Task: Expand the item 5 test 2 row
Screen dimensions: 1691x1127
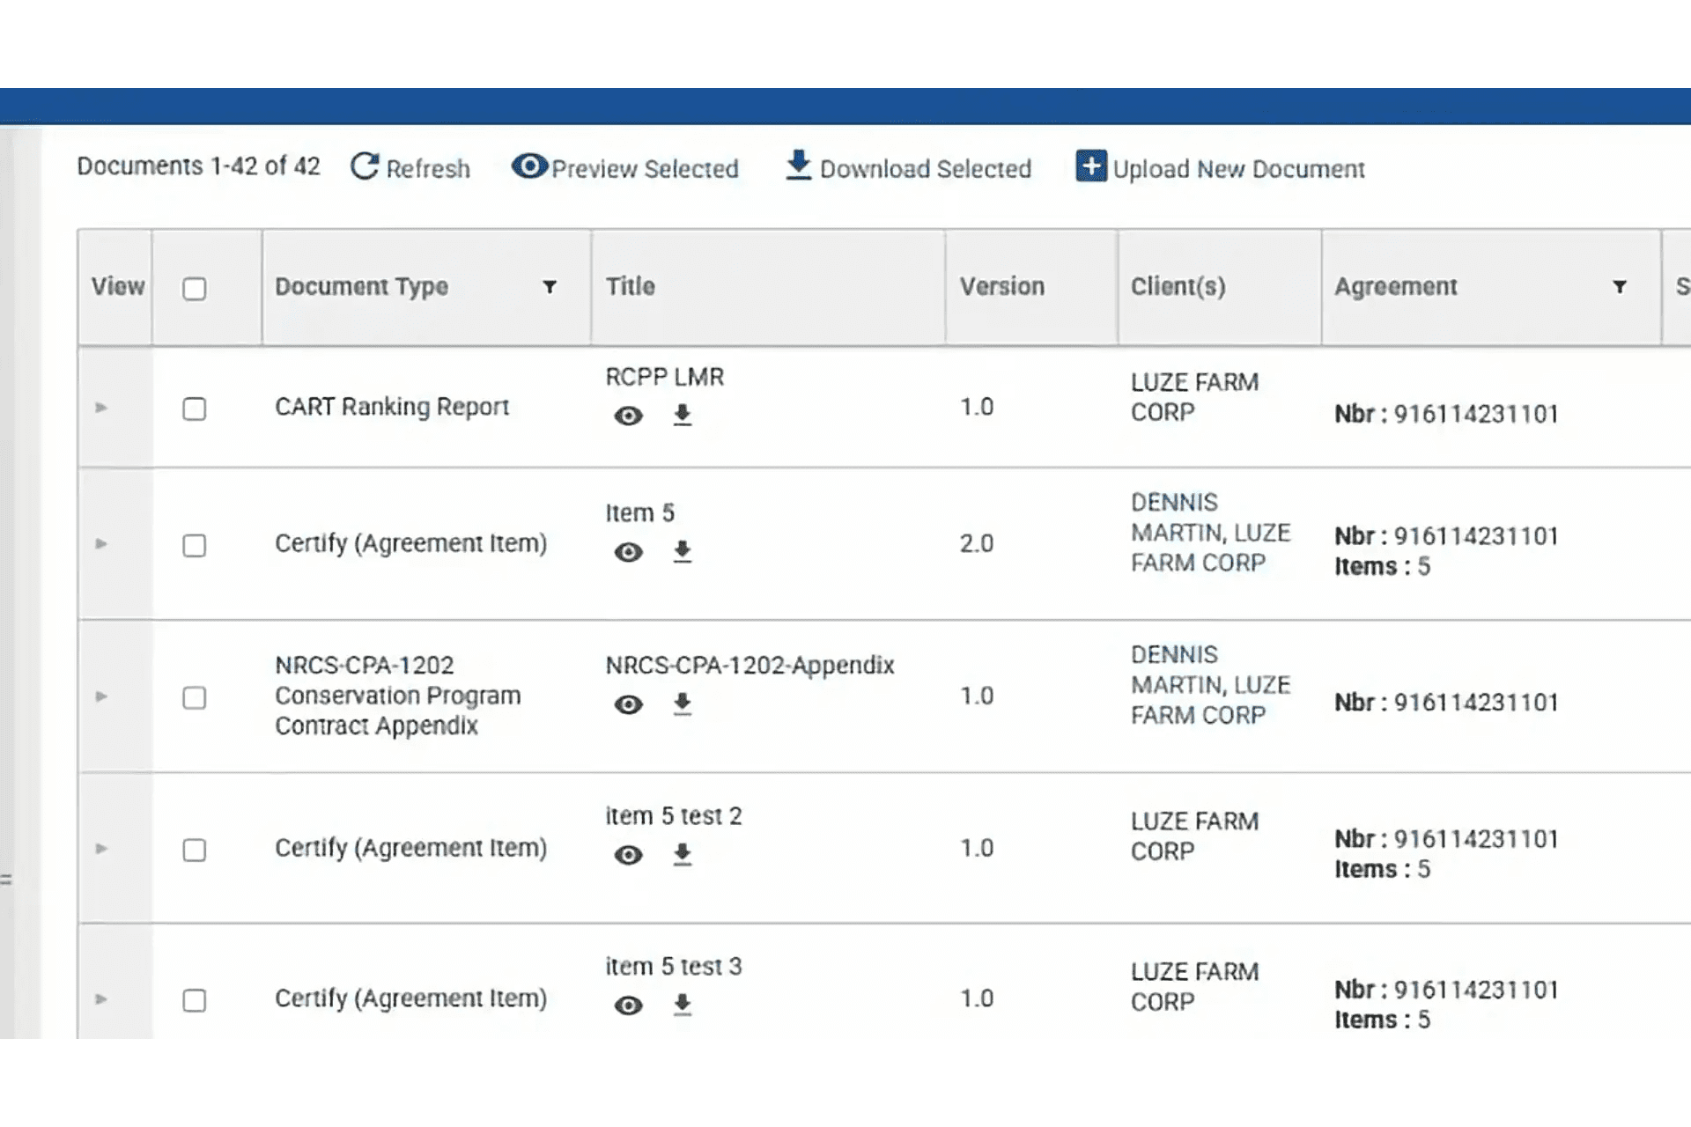Action: (x=101, y=849)
